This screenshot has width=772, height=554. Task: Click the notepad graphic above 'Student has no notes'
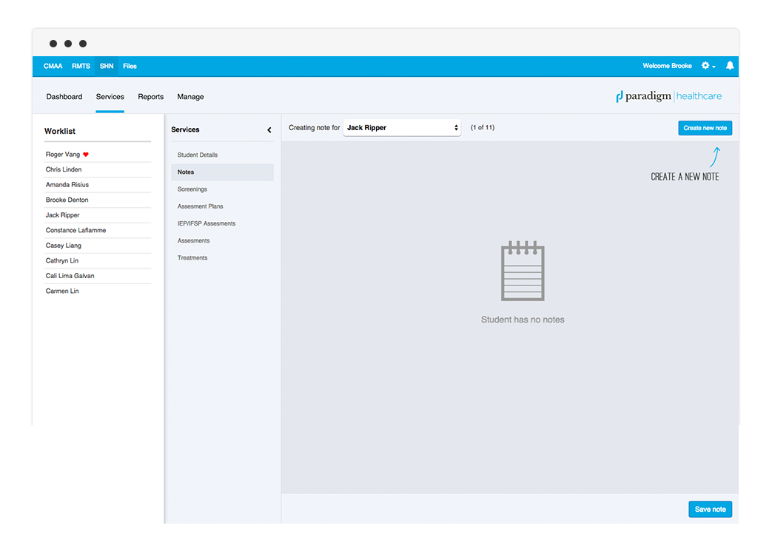pyautogui.click(x=523, y=272)
